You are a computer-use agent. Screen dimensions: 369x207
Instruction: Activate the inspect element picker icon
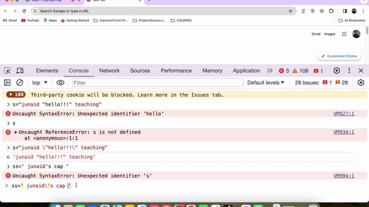pos(7,71)
